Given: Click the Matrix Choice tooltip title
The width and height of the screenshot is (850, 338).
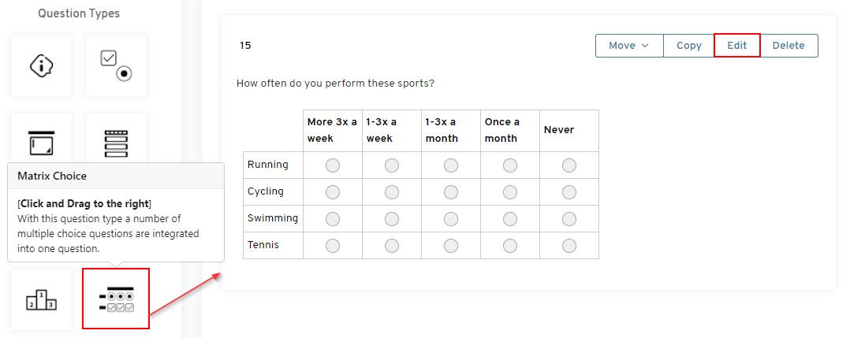Looking at the screenshot, I should (52, 176).
